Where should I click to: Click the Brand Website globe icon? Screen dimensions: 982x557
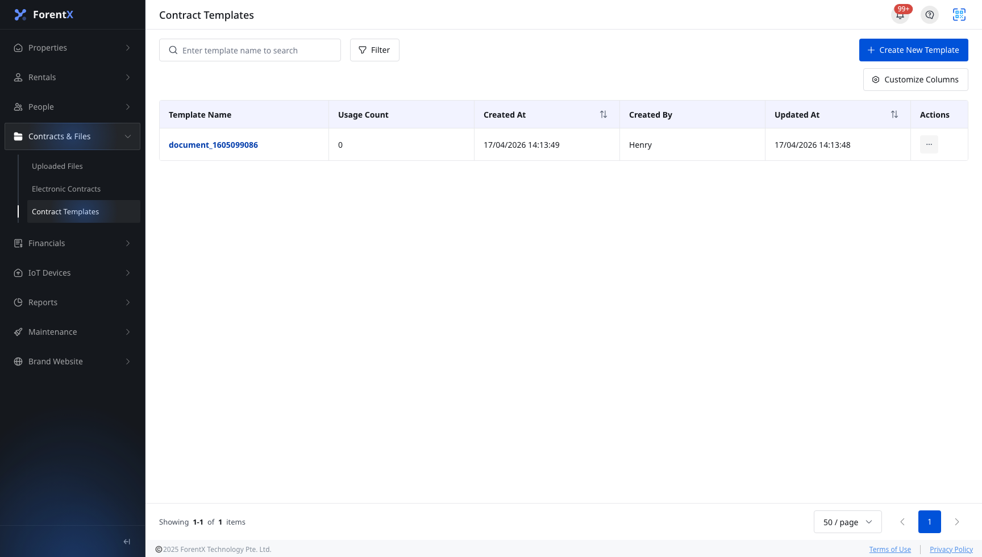pos(18,361)
